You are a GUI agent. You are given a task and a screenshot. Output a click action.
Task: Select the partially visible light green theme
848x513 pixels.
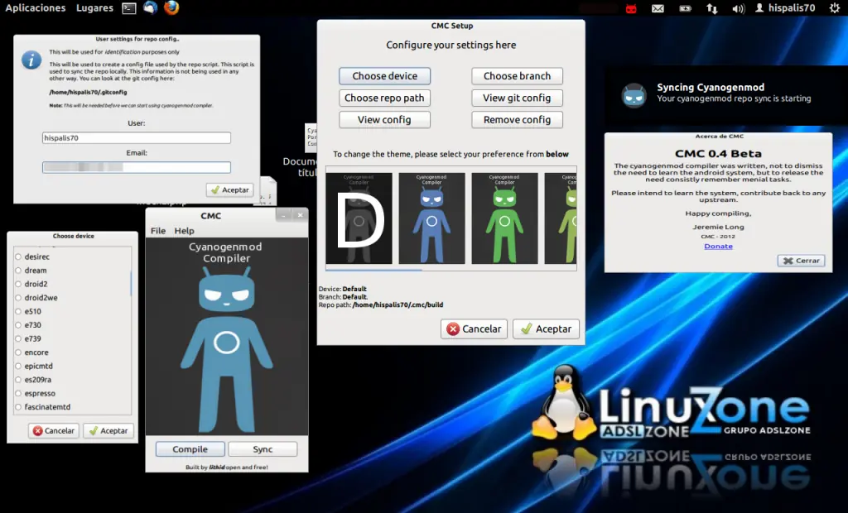click(x=561, y=218)
